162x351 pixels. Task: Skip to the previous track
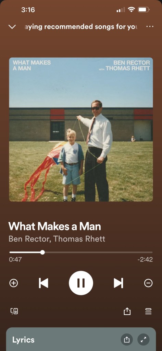[x=43, y=283]
